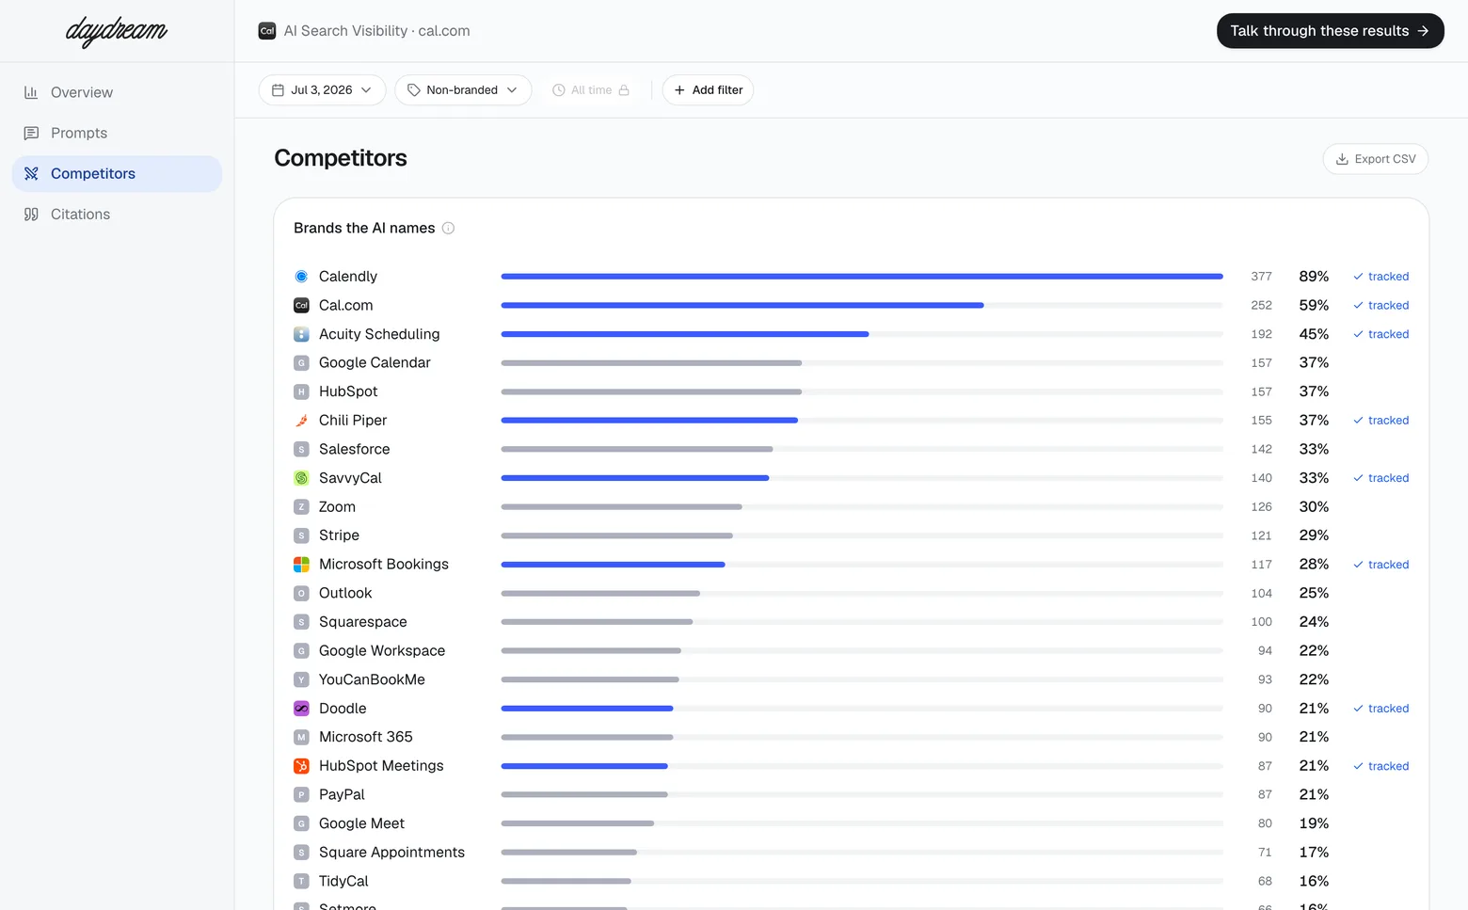The width and height of the screenshot is (1468, 910).
Task: Click the Cal.com row brand logo
Action: coord(301,305)
